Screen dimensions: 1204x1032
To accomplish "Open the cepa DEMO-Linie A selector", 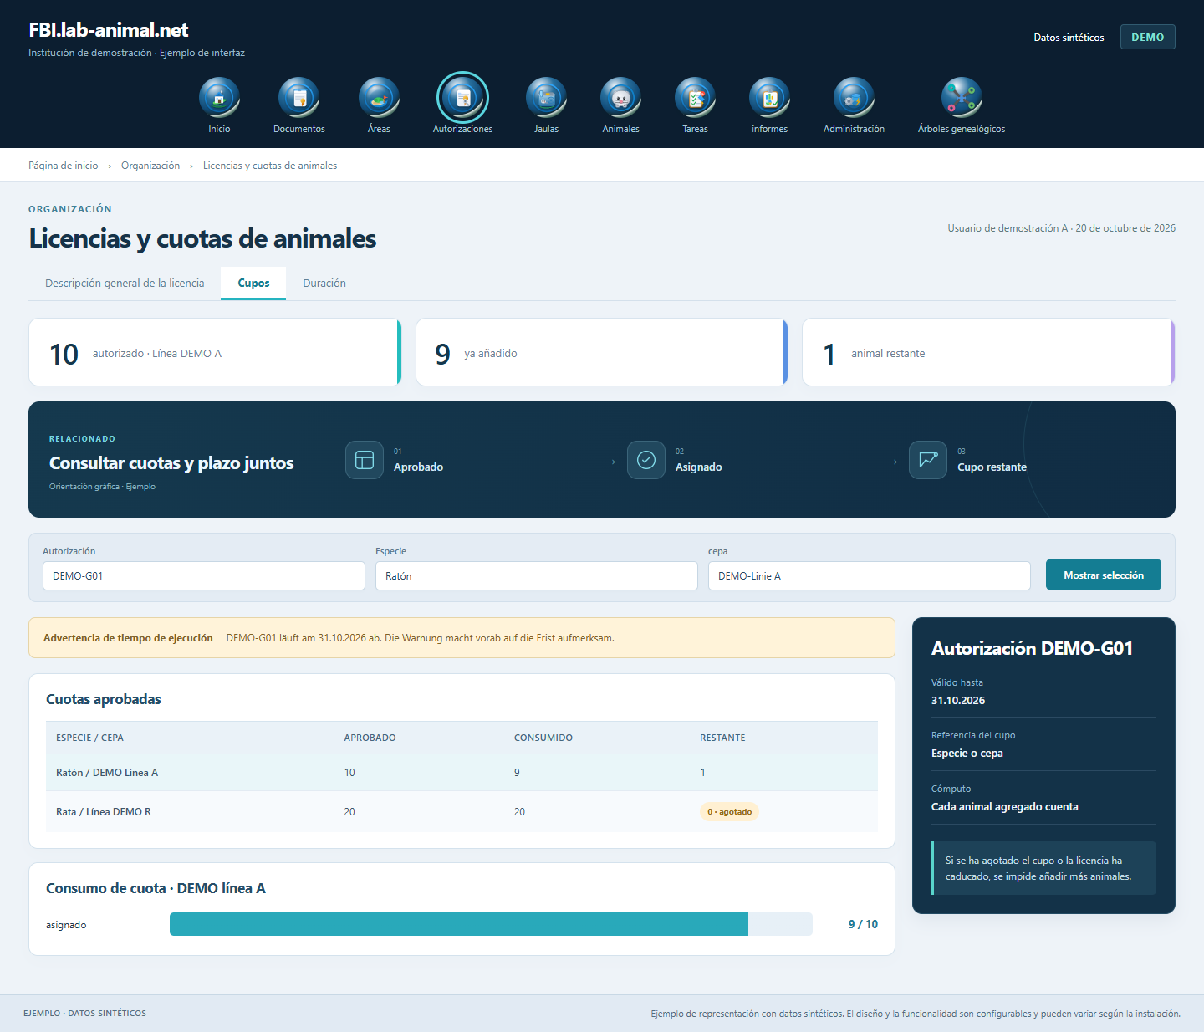I will tap(870, 575).
